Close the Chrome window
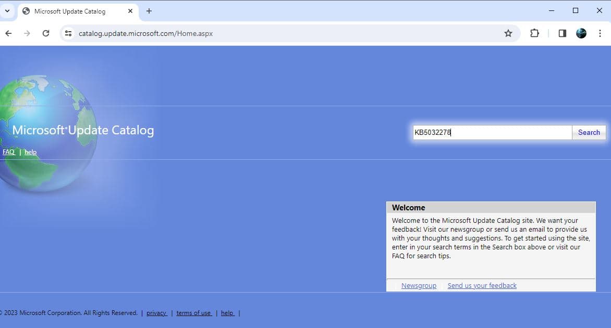Viewport: 611px width, 328px height. 600,11
